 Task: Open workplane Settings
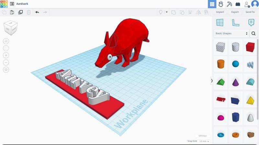coord(203,136)
